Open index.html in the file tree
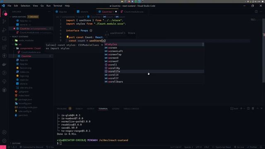This screenshot has width=265, height=149. (24, 96)
